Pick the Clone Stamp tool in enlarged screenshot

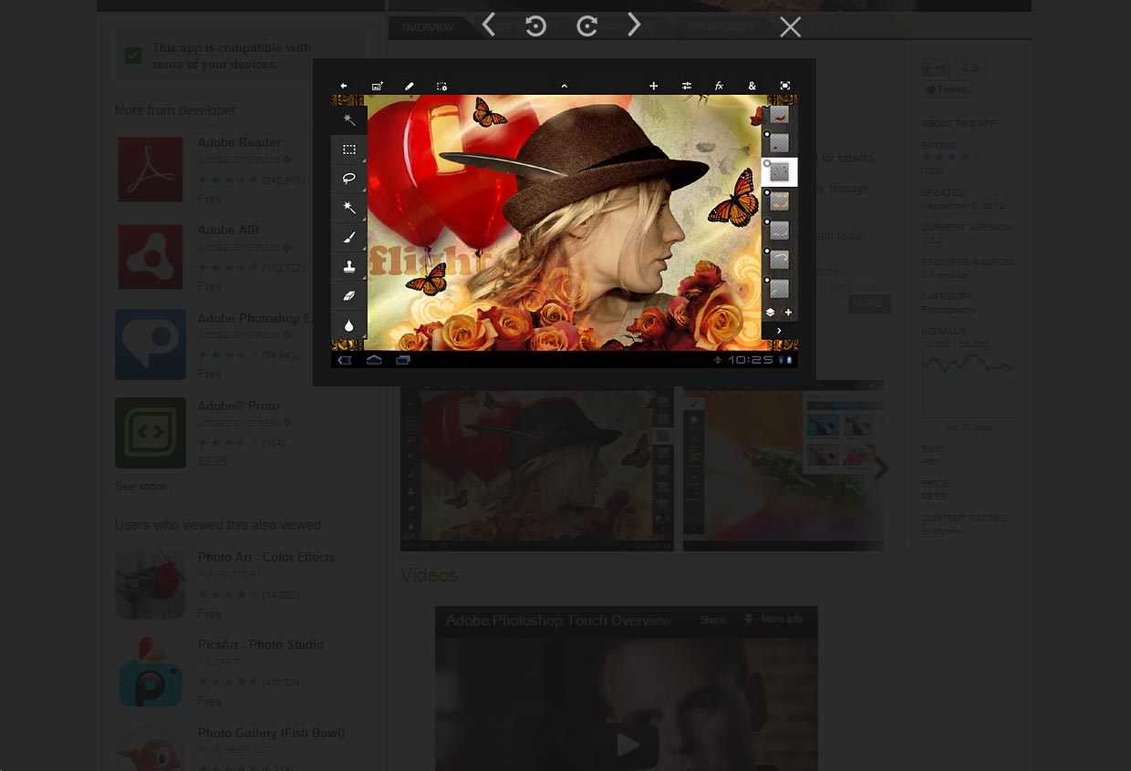(x=348, y=267)
